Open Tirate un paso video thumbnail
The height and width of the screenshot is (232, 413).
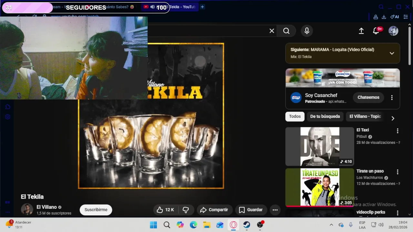(320, 188)
